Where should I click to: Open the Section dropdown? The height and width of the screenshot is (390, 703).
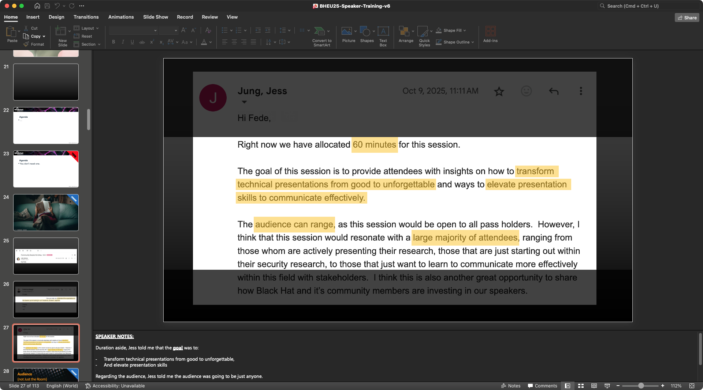pyautogui.click(x=88, y=44)
